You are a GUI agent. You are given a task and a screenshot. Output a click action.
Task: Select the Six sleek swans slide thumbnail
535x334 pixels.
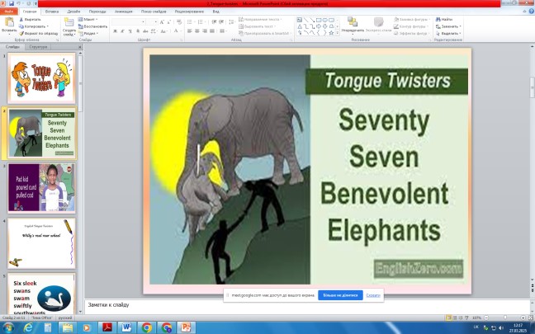41,296
